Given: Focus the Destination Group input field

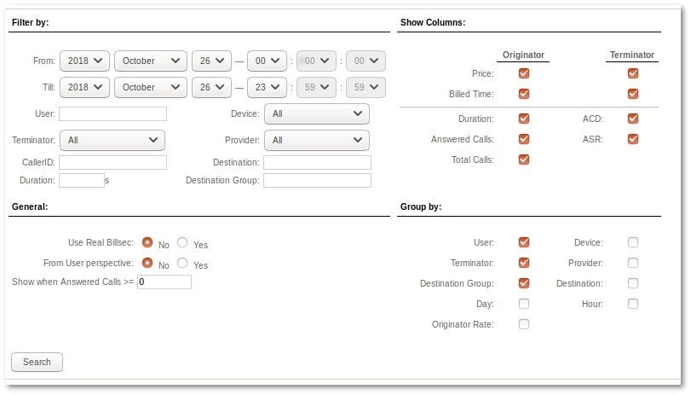Looking at the screenshot, I should pos(317,181).
